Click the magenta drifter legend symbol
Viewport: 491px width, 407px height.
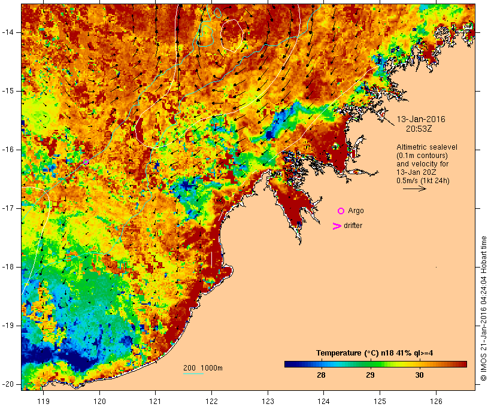pyautogui.click(x=337, y=226)
